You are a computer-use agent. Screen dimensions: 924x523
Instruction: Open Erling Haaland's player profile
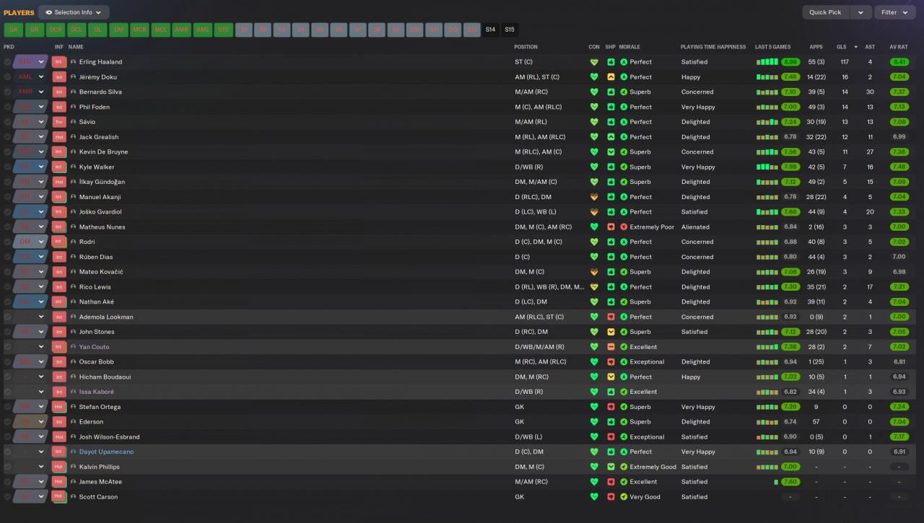(100, 62)
